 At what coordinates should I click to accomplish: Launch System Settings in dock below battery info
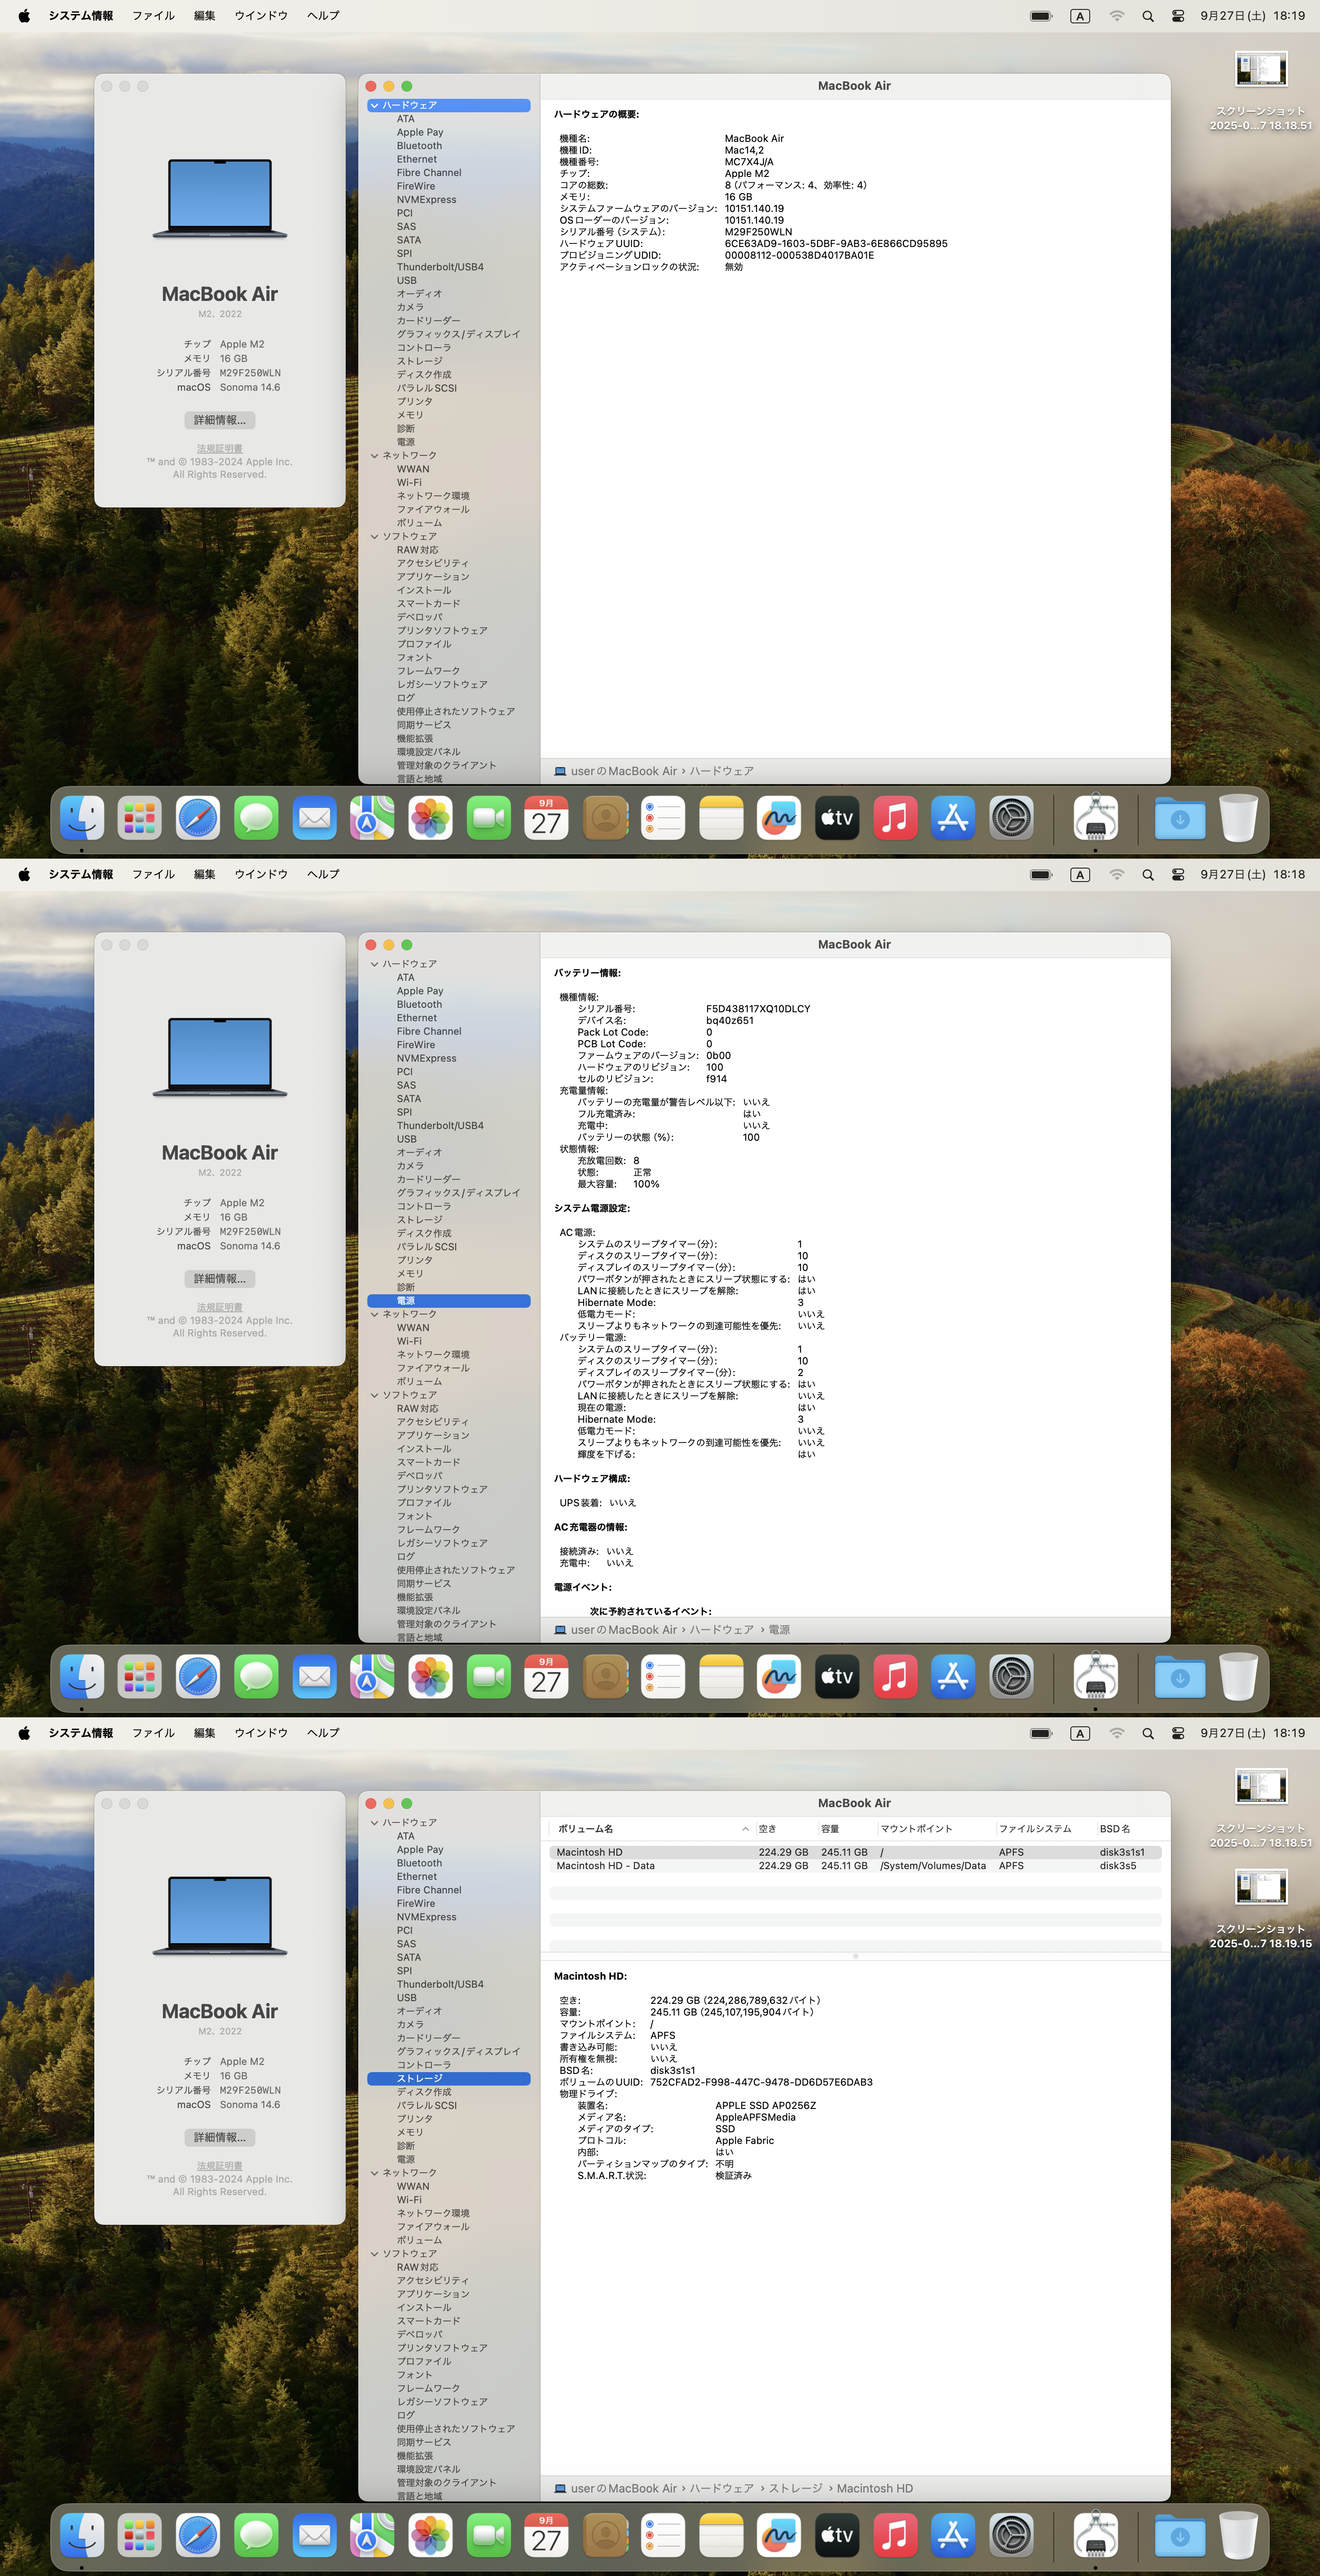(x=1011, y=1677)
